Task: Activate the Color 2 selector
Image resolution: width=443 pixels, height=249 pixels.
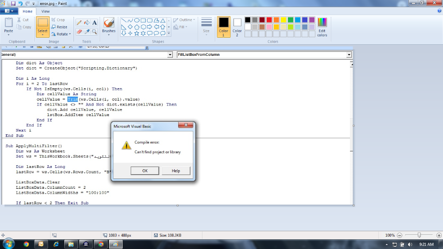Action: point(237,27)
